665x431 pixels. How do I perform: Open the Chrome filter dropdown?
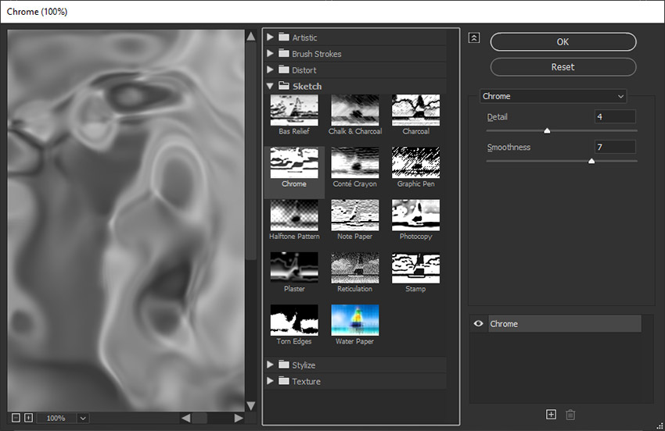553,96
